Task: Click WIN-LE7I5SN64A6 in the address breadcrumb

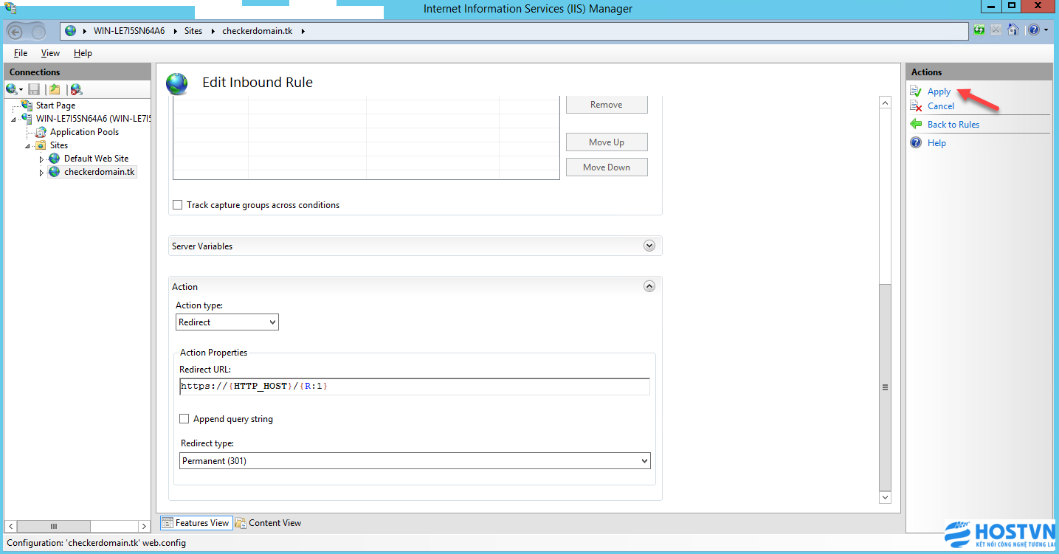Action: click(x=129, y=31)
